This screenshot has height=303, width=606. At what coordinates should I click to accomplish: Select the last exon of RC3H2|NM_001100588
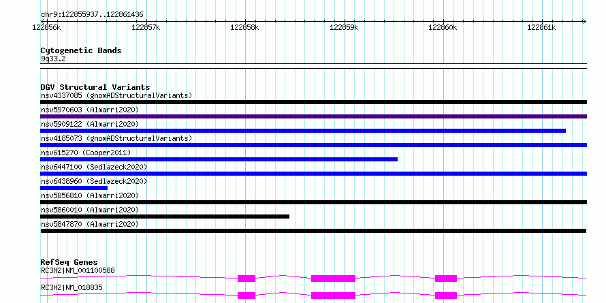pyautogui.click(x=446, y=278)
